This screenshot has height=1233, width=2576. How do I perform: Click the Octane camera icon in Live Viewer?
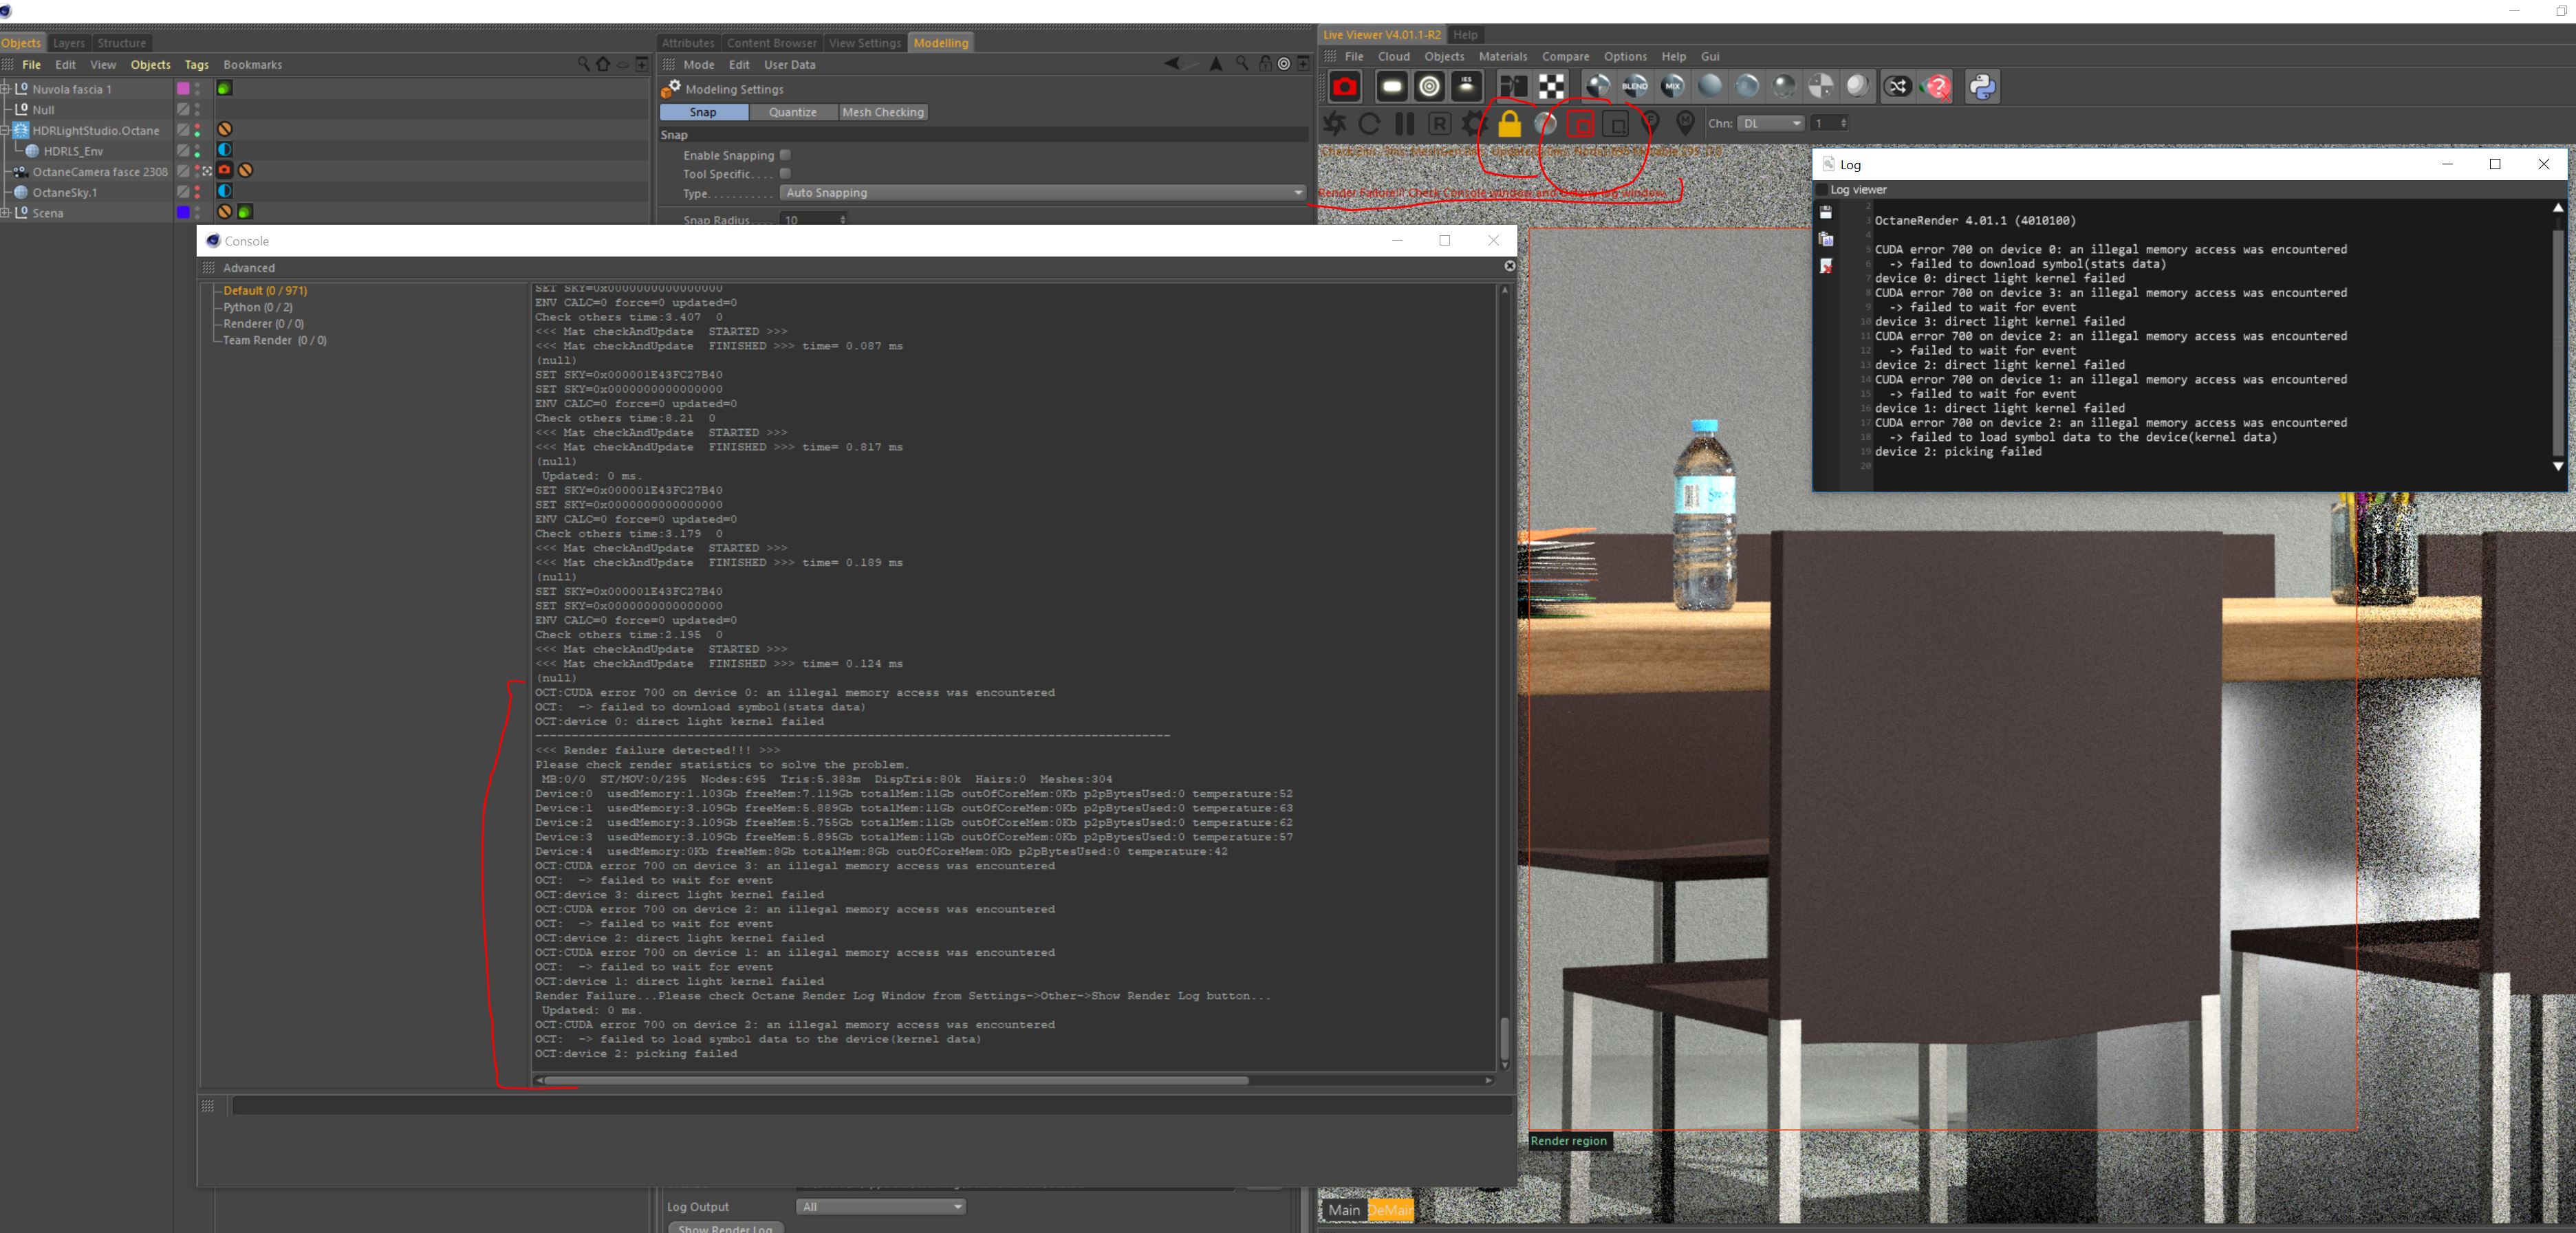[x=1344, y=87]
